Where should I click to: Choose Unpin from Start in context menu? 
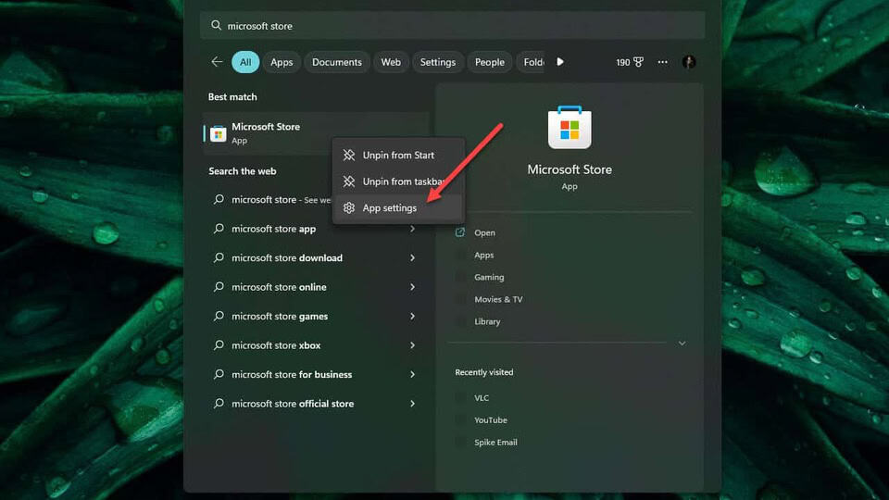398,155
